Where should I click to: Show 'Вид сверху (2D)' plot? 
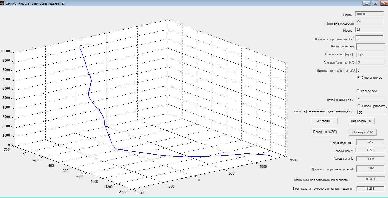362,121
